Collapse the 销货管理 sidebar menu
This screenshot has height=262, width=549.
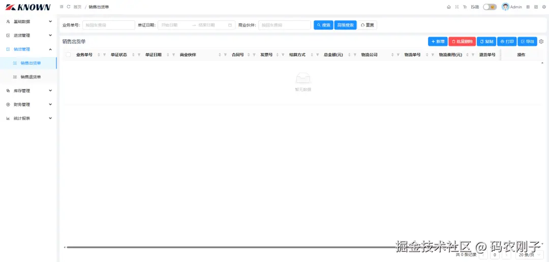click(28, 49)
